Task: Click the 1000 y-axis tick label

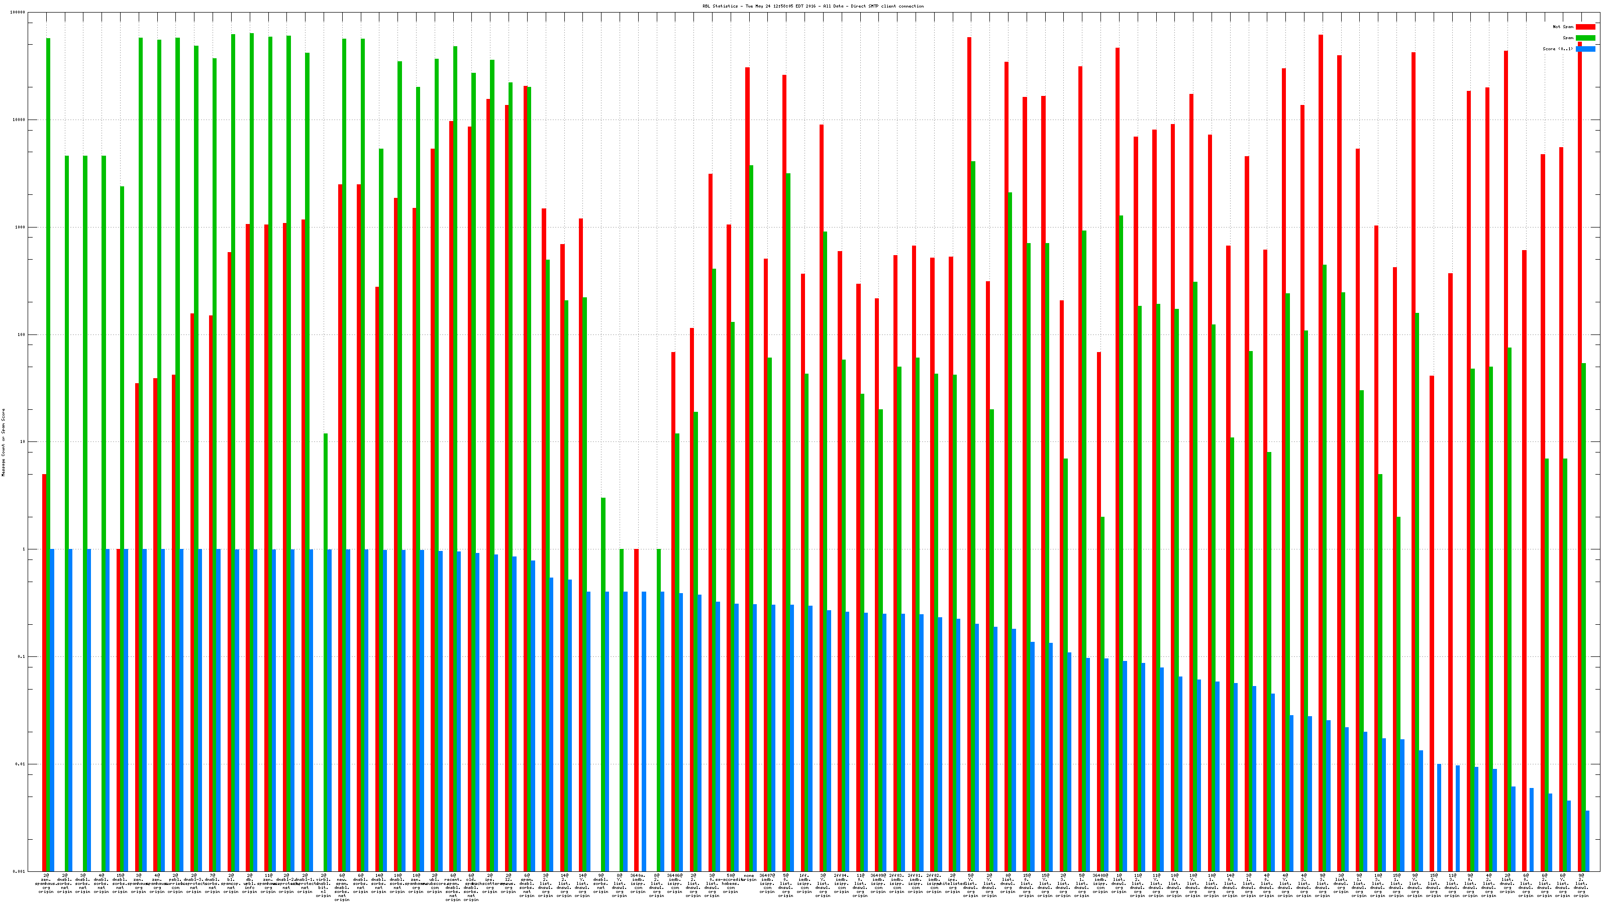Action: [x=21, y=227]
